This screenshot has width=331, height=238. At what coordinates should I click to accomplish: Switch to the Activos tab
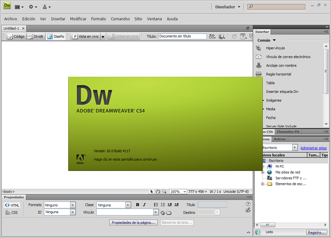(280, 139)
